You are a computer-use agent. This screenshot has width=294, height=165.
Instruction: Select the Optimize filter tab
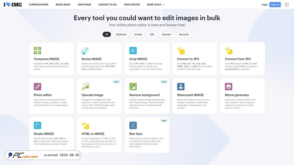click(x=121, y=34)
